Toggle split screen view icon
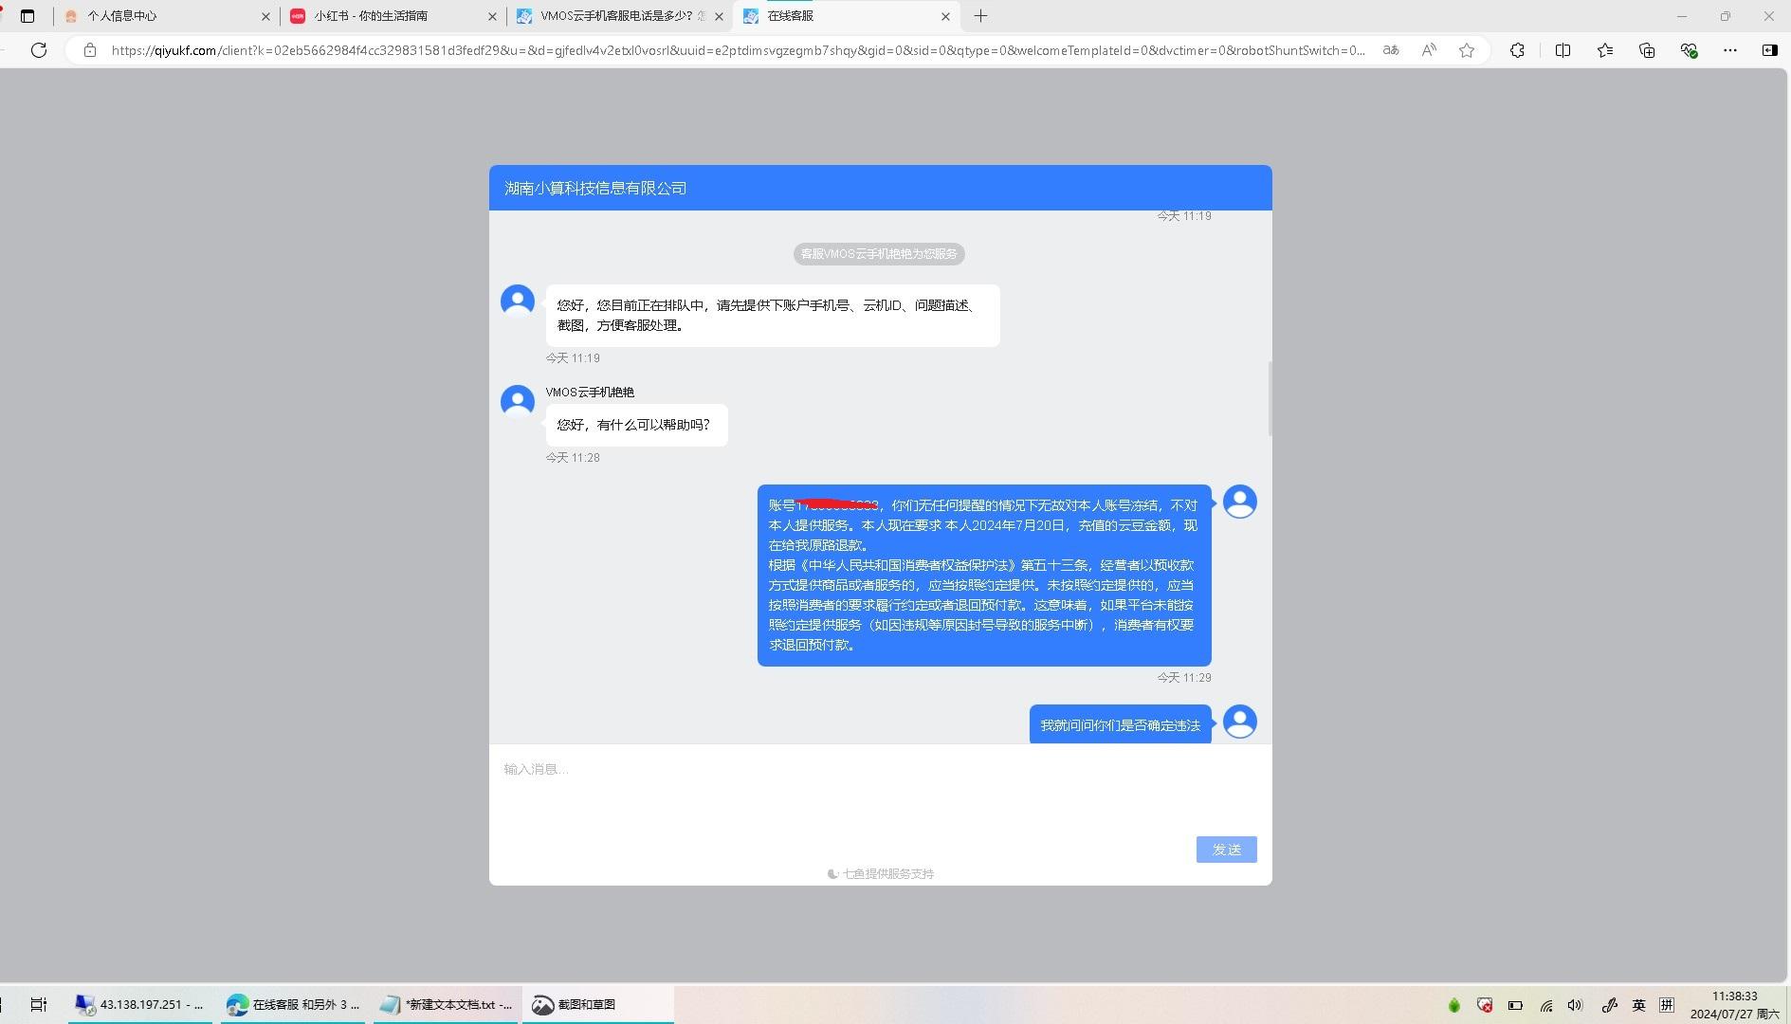The image size is (1791, 1024). (x=1563, y=50)
